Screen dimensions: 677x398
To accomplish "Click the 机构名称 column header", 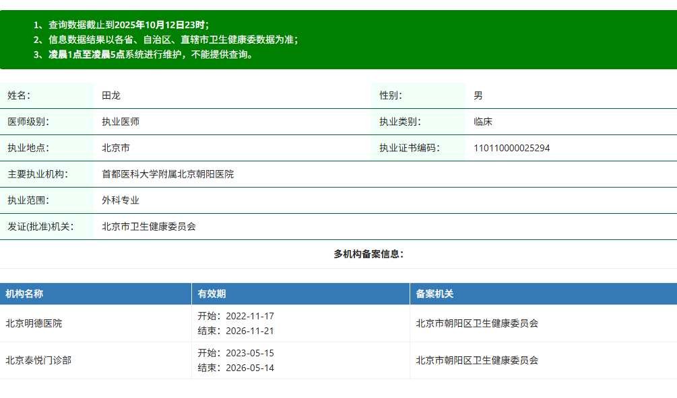I will pos(25,294).
